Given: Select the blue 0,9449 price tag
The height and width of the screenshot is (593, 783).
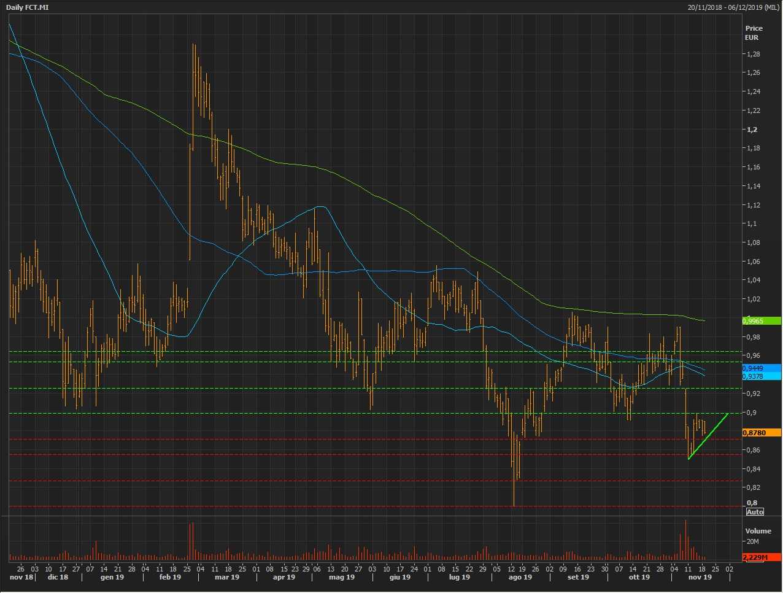Looking at the screenshot, I should click(x=761, y=368).
